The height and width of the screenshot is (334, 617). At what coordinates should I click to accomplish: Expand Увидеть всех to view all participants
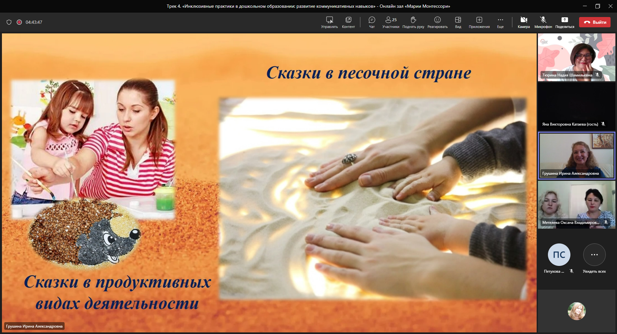[x=594, y=255]
